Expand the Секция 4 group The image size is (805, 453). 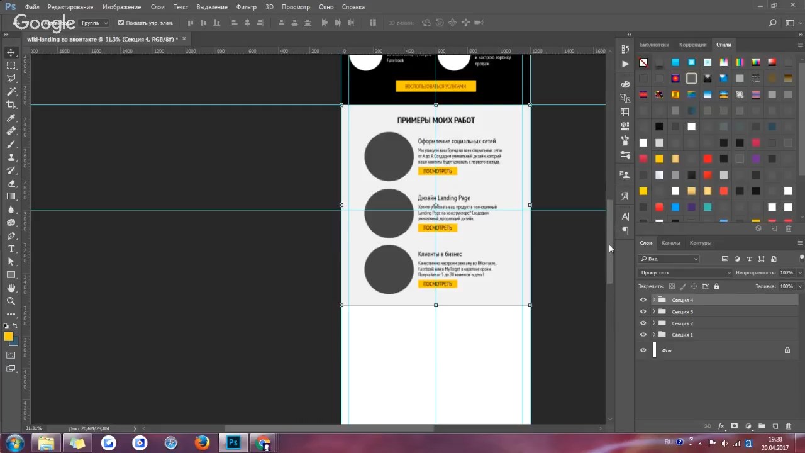coord(653,300)
